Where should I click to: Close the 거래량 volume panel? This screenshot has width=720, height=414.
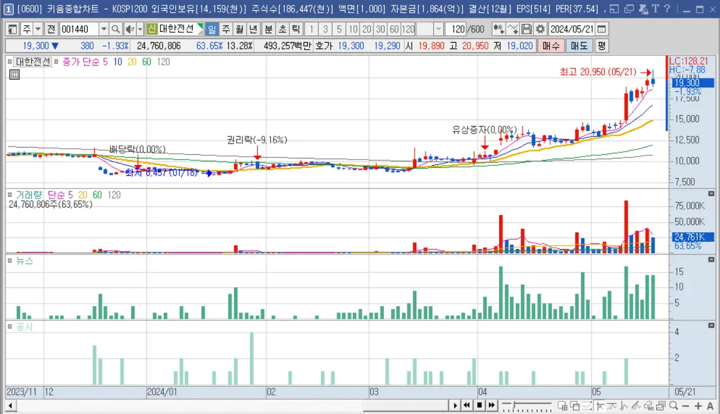pos(712,194)
